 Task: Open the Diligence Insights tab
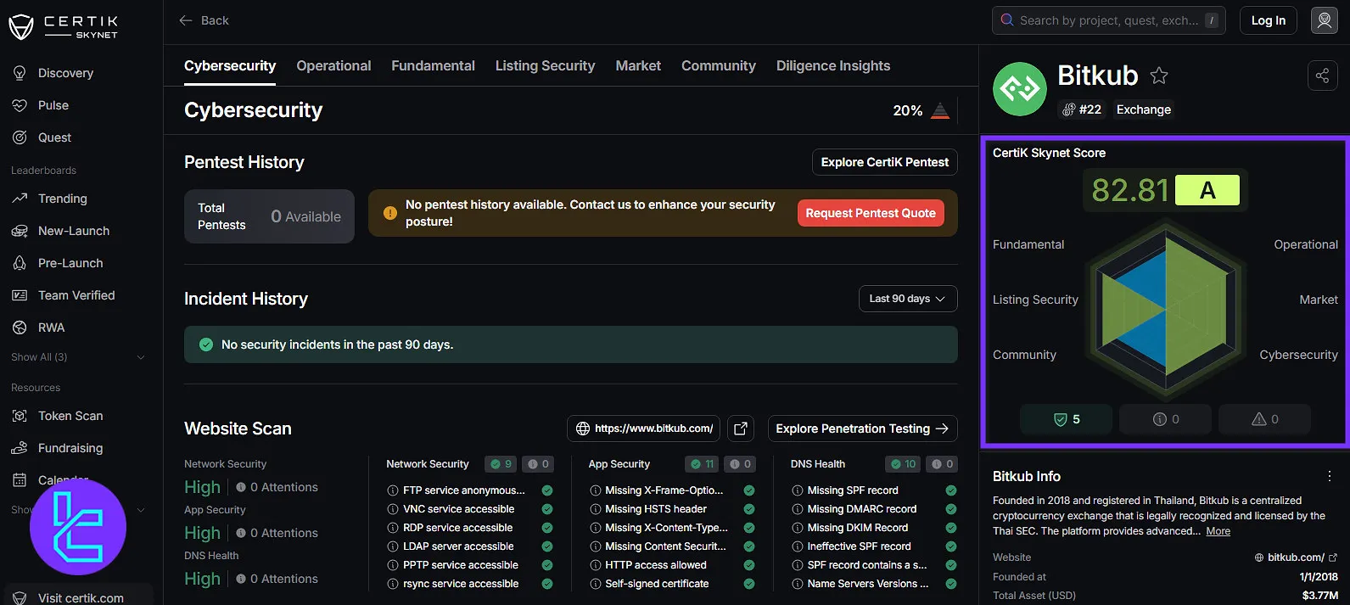pos(832,66)
